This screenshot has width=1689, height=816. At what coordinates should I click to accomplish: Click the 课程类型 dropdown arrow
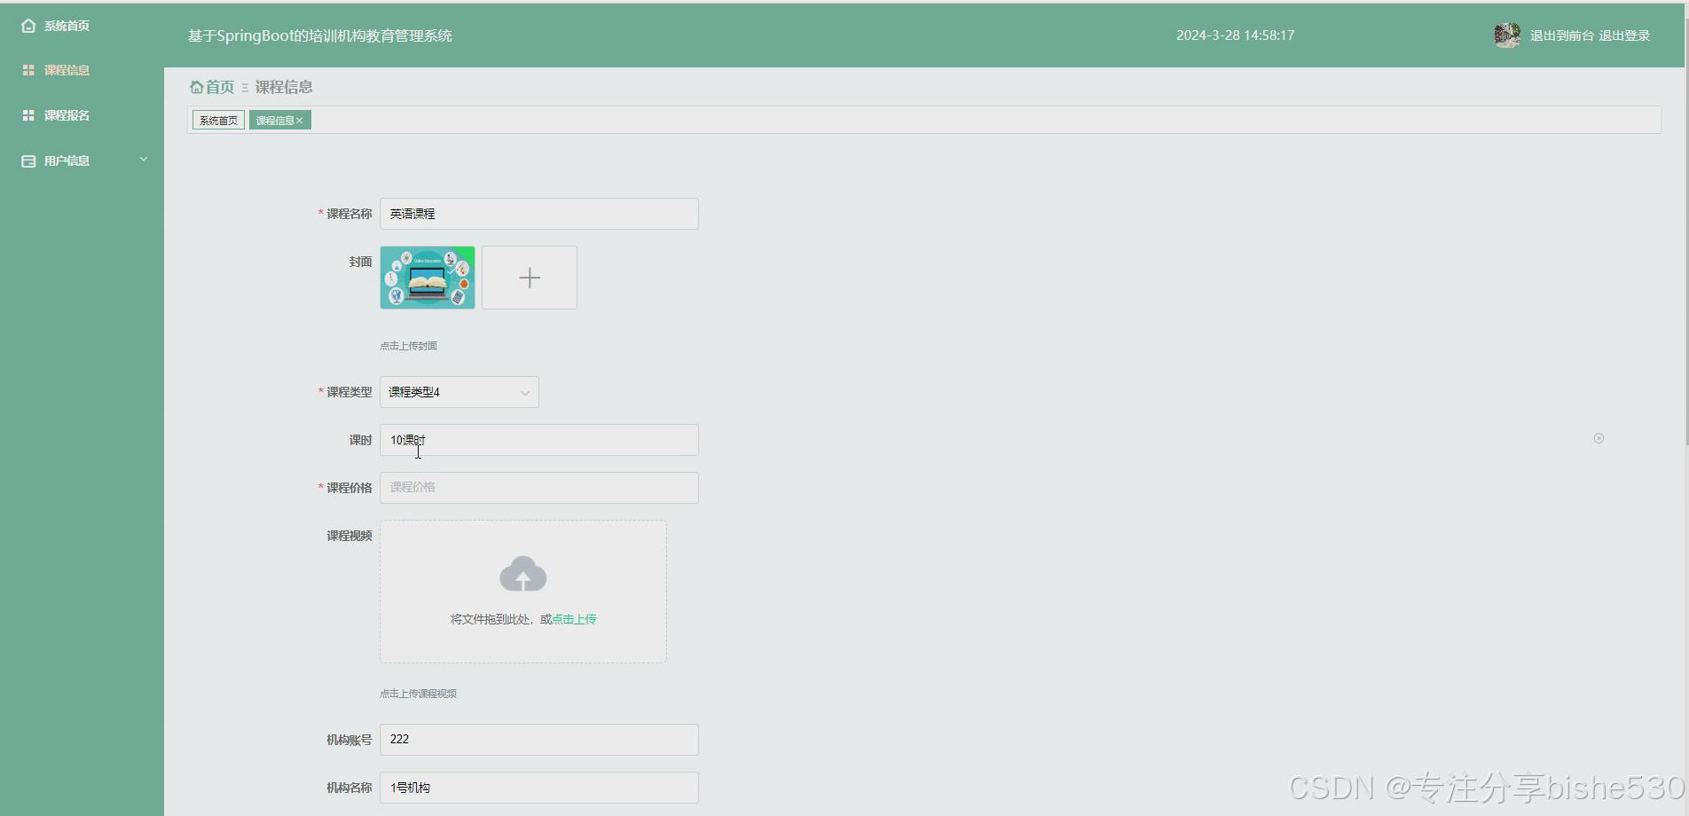[x=525, y=393]
